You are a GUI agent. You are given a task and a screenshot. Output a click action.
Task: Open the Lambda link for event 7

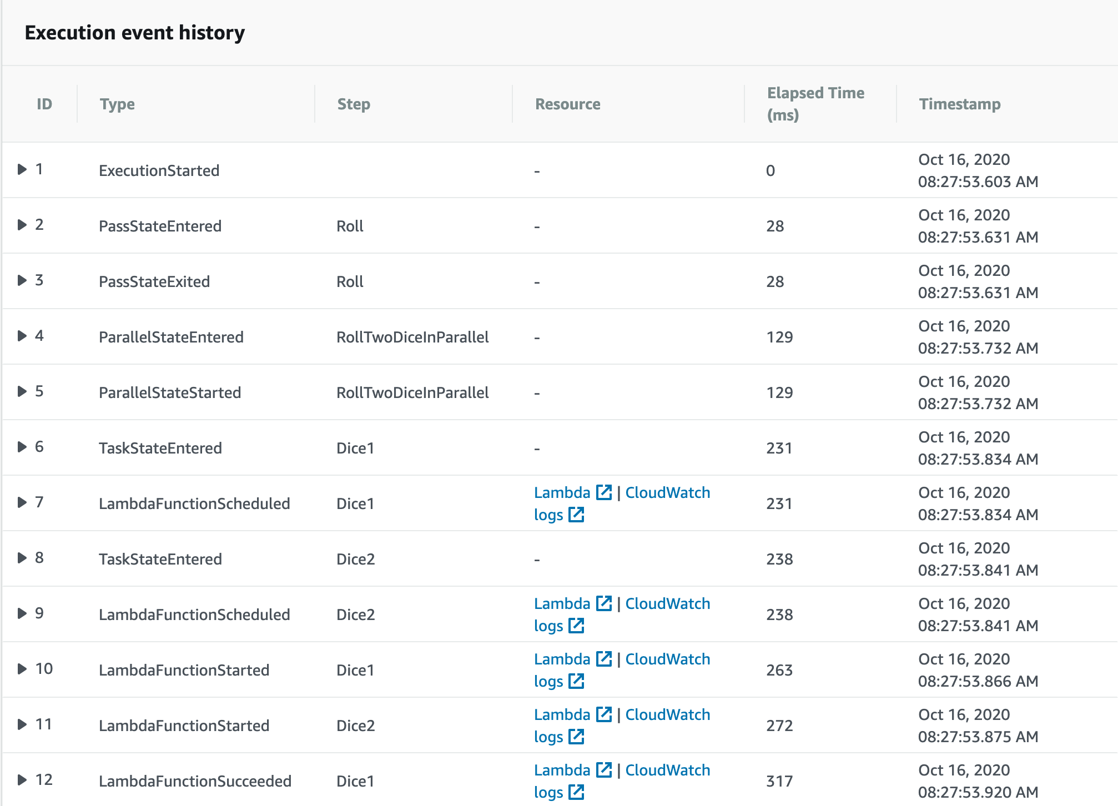[x=562, y=492]
